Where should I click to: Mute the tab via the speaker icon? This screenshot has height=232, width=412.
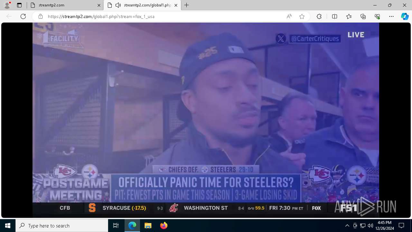coord(118,5)
